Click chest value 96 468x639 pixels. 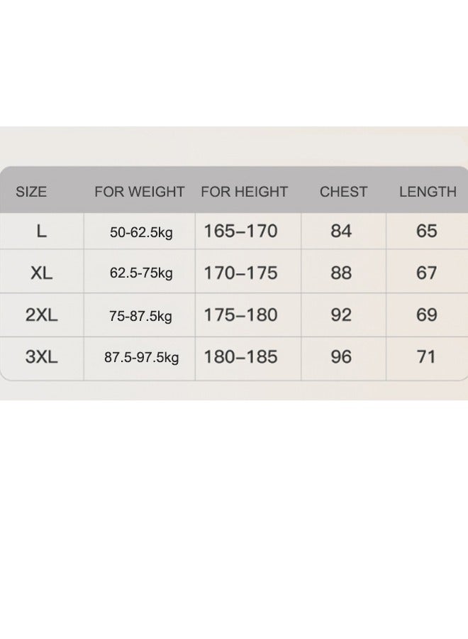[341, 356]
